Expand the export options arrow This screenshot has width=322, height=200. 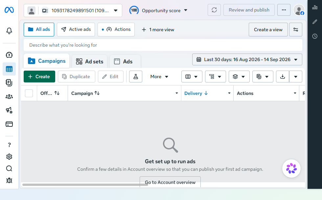pos(296,77)
